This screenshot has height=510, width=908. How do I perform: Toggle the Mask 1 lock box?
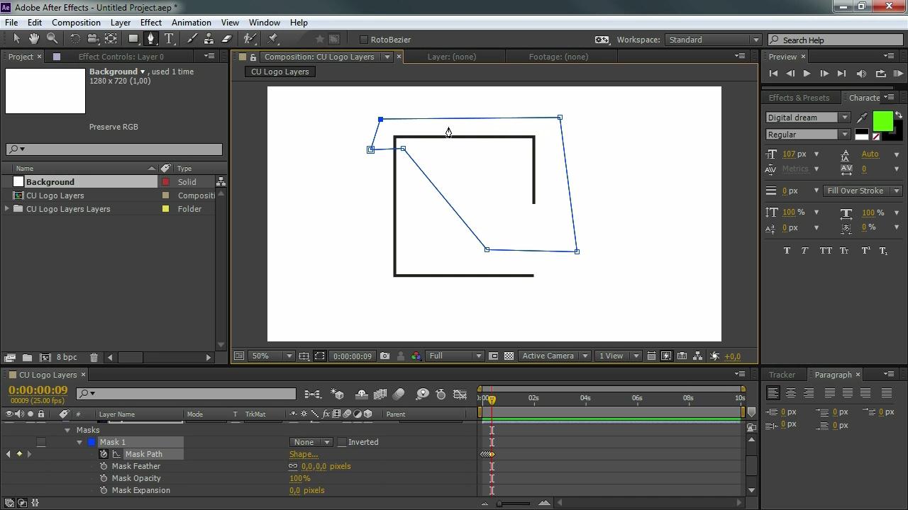[41, 442]
